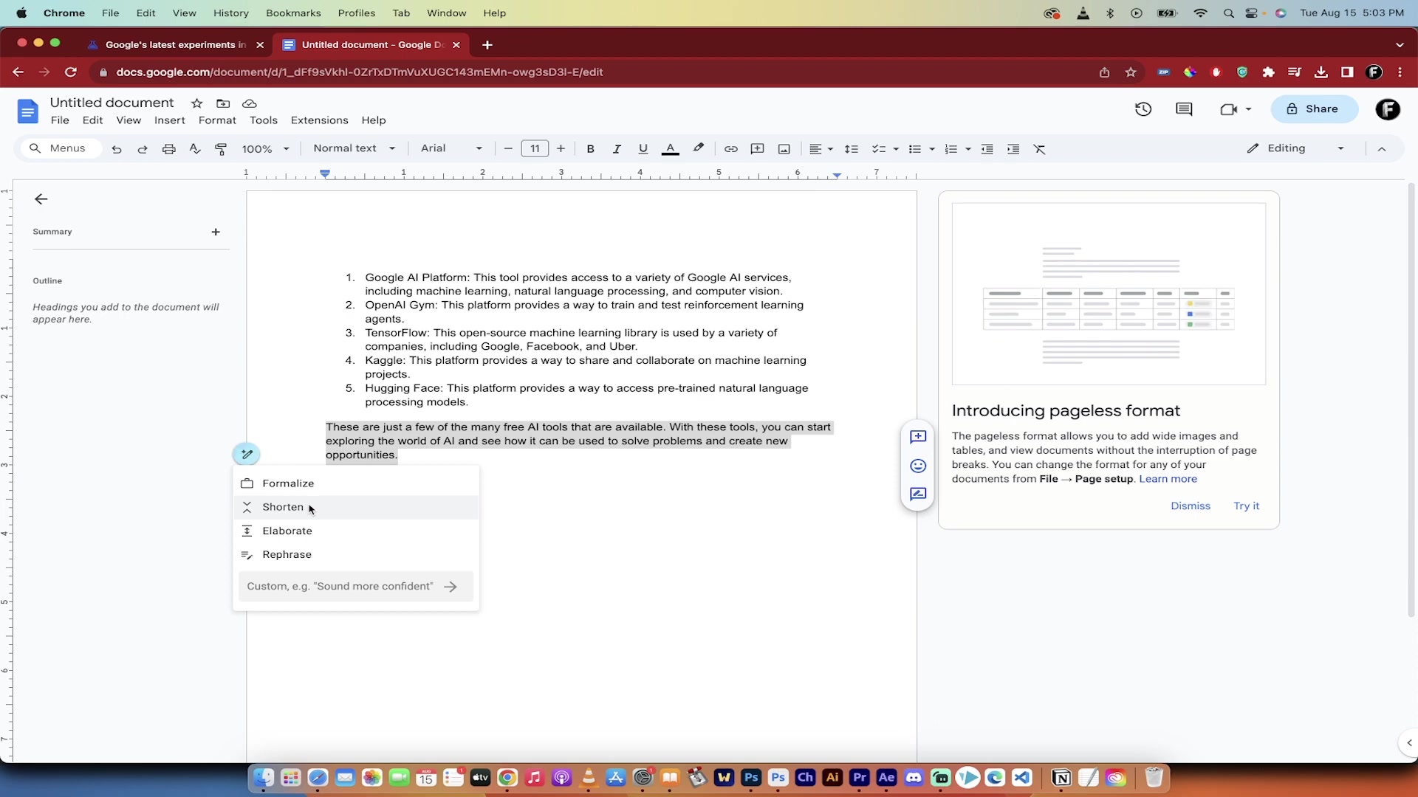Bookmark the page in the address bar
Image resolution: width=1418 pixels, height=797 pixels.
tap(1131, 72)
